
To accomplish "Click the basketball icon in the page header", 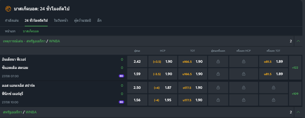I will click(8, 9).
